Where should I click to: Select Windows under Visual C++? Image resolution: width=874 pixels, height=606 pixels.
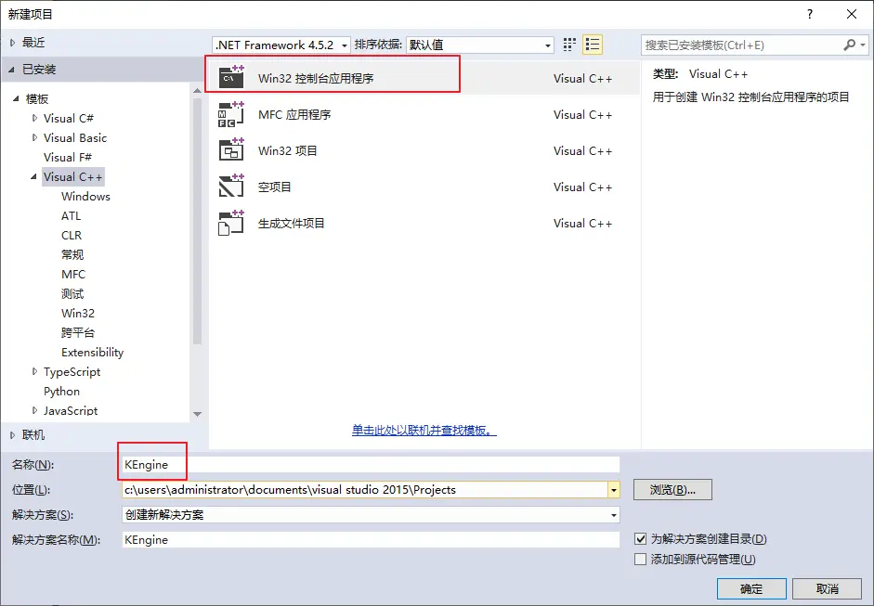[x=85, y=196]
